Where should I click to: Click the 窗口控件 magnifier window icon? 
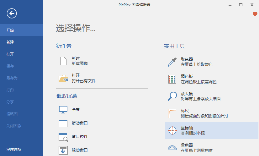point(63,137)
